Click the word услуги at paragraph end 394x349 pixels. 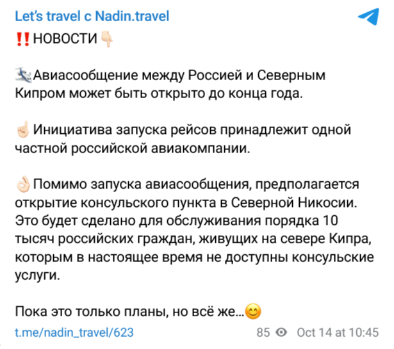(x=37, y=275)
